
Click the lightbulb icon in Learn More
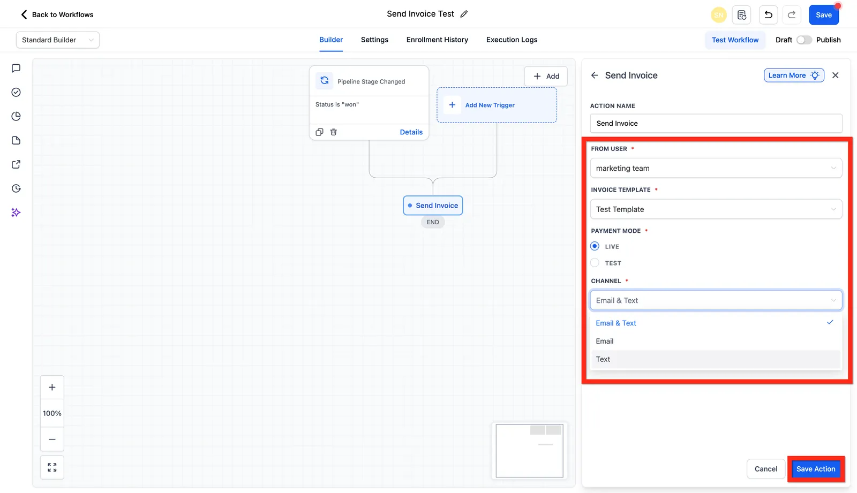[815, 75]
